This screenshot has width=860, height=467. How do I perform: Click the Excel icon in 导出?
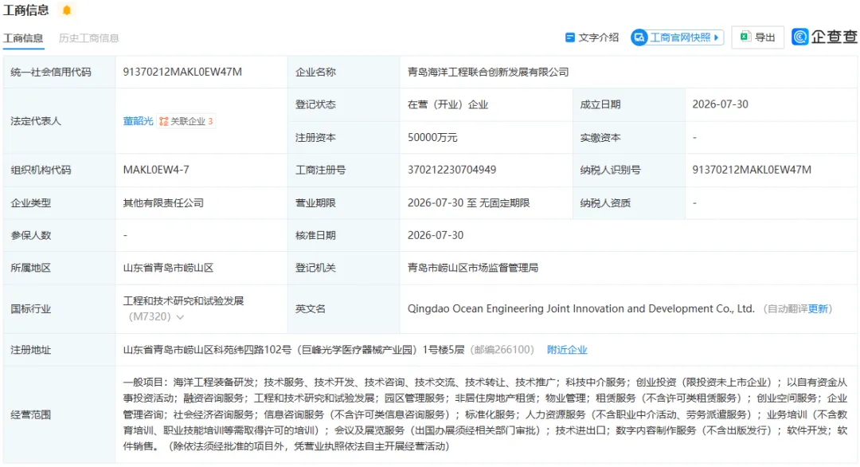tap(745, 37)
